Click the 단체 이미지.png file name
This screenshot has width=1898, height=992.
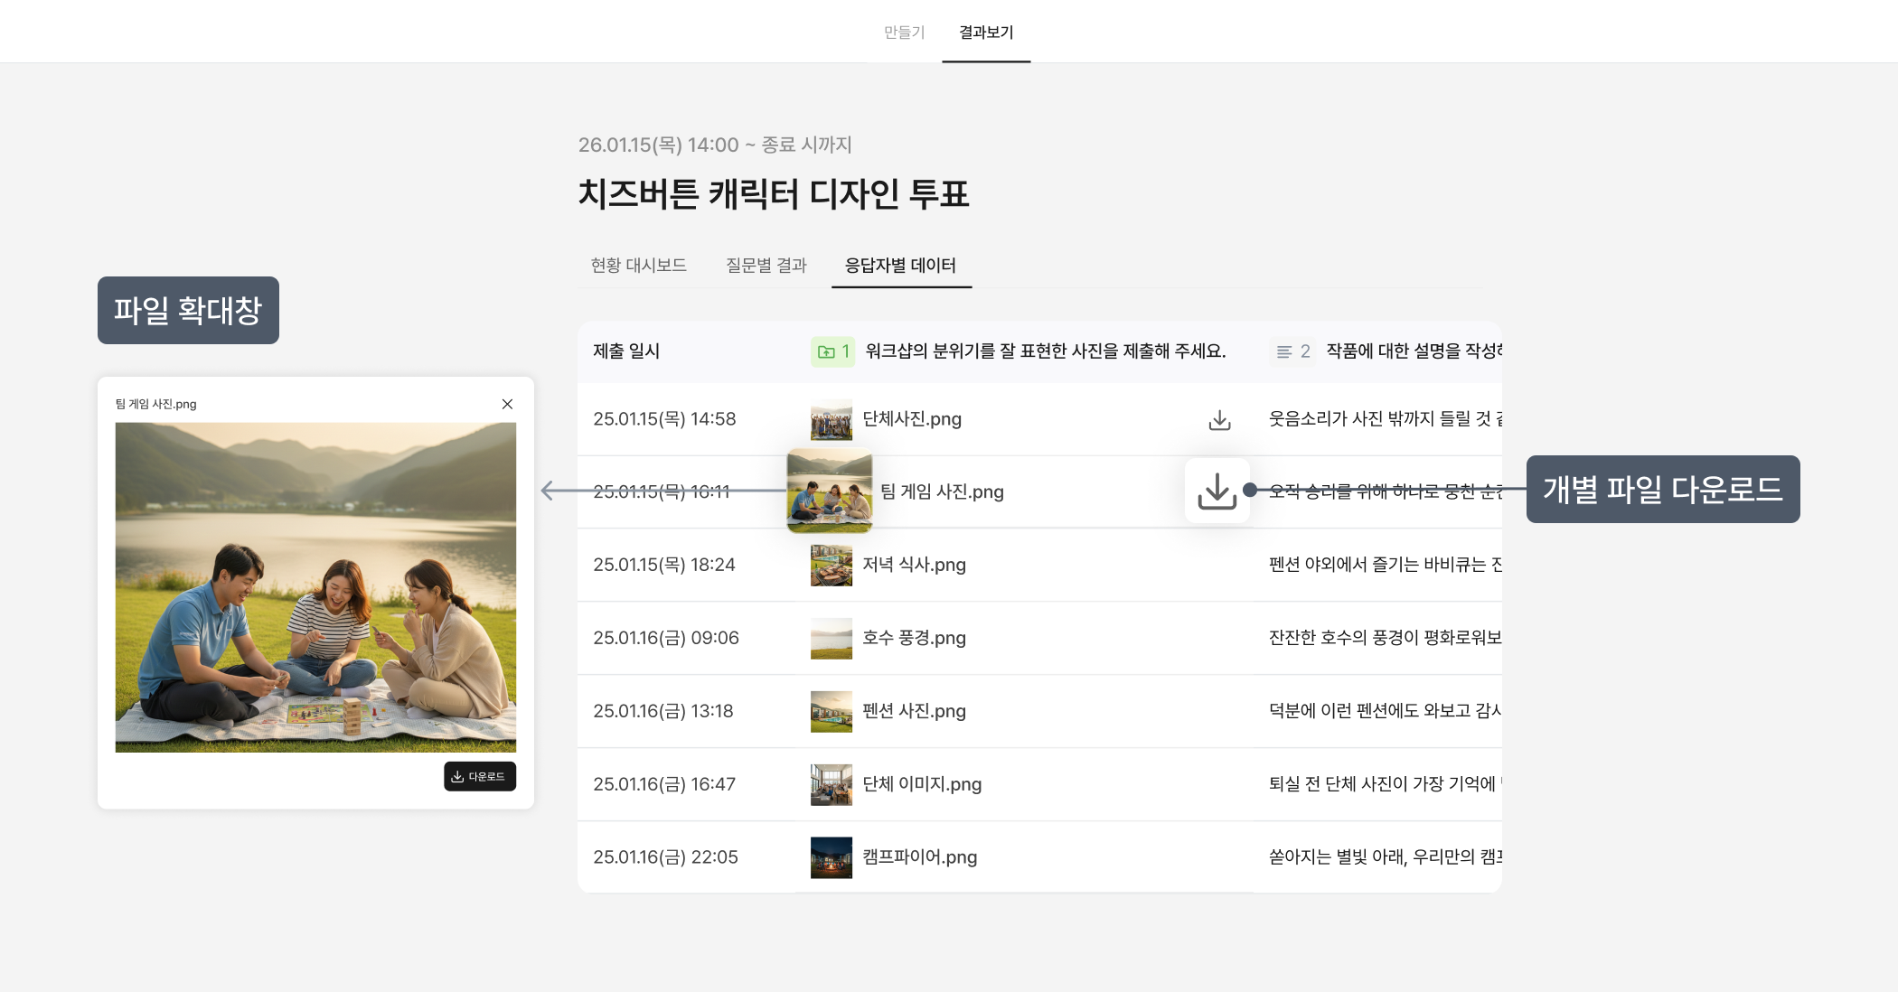921,784
